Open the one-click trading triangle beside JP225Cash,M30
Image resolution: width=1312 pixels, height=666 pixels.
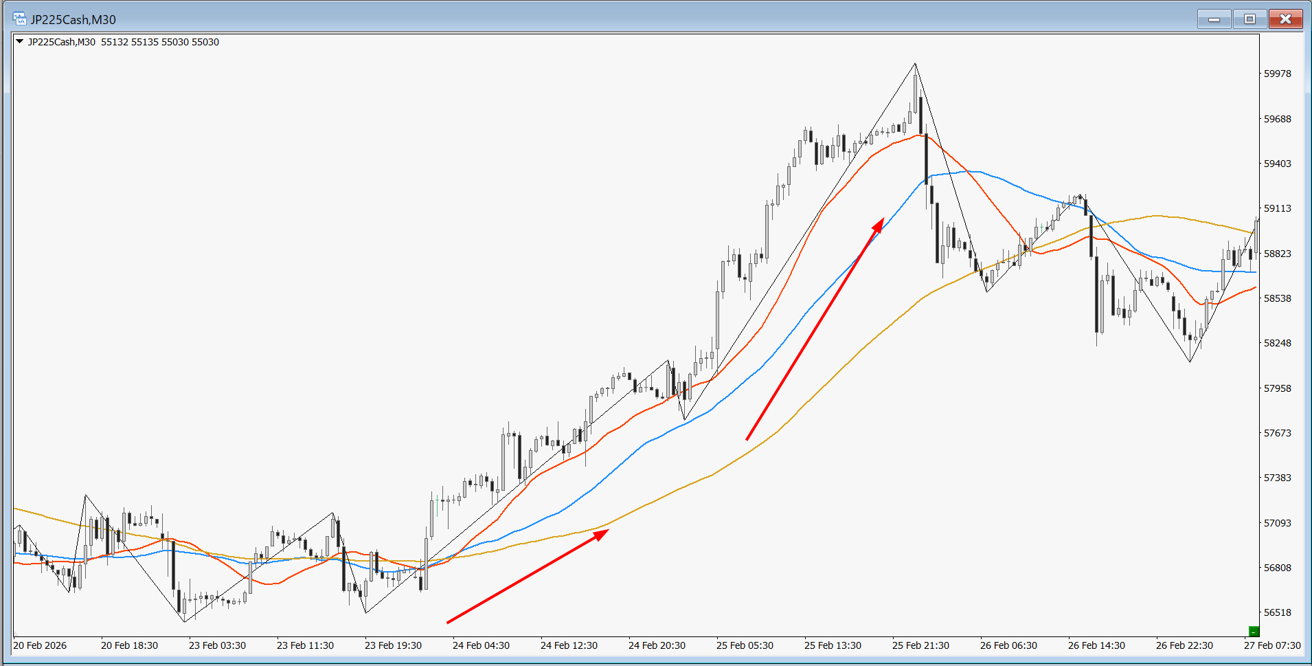(x=20, y=42)
